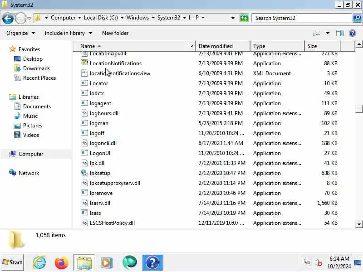The image size is (363, 272).
Task: Select the logoncli.dll file name
Action: (x=103, y=143)
